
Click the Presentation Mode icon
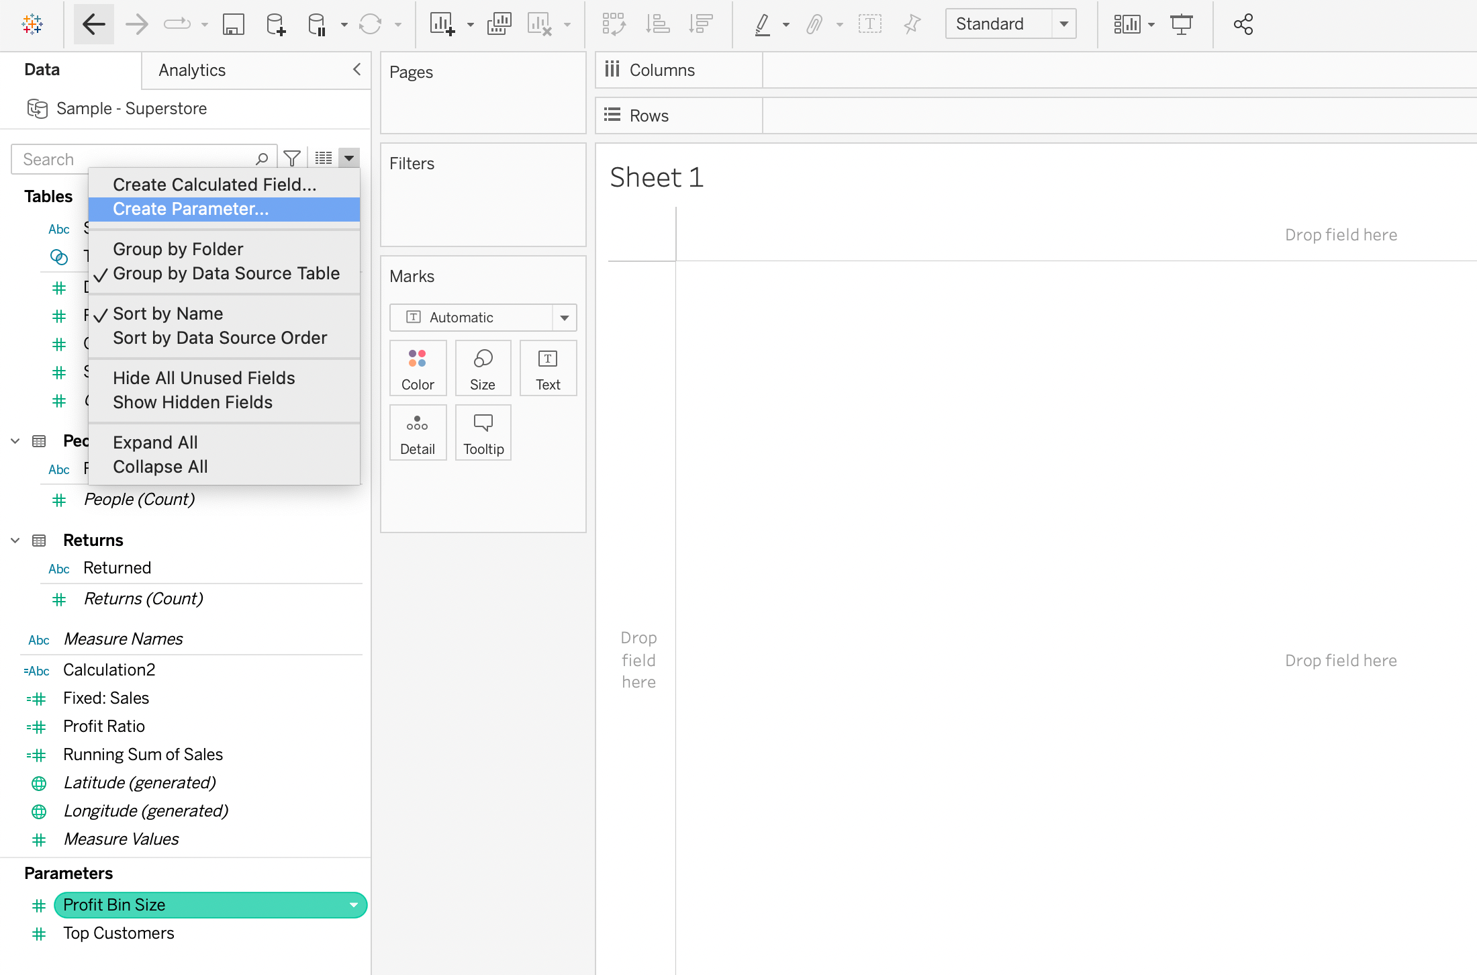pos(1184,24)
